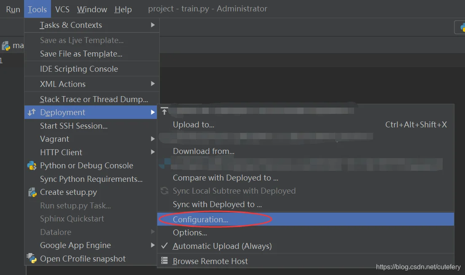Click the Create setup.py file icon
The width and height of the screenshot is (465, 275).
click(x=32, y=192)
